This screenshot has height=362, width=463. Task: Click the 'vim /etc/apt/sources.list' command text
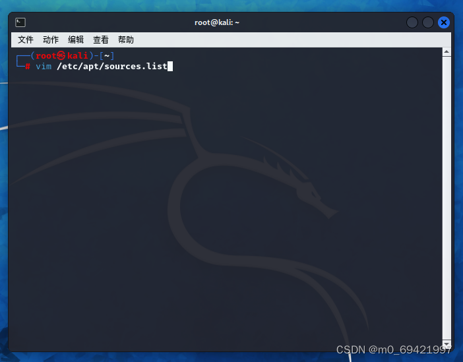click(x=102, y=66)
